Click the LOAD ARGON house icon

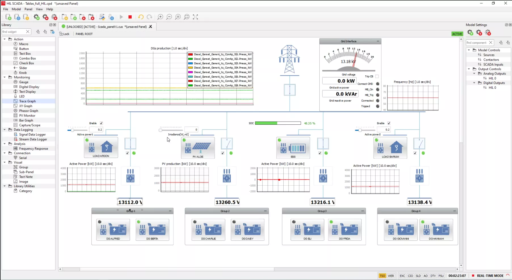pyautogui.click(x=101, y=148)
